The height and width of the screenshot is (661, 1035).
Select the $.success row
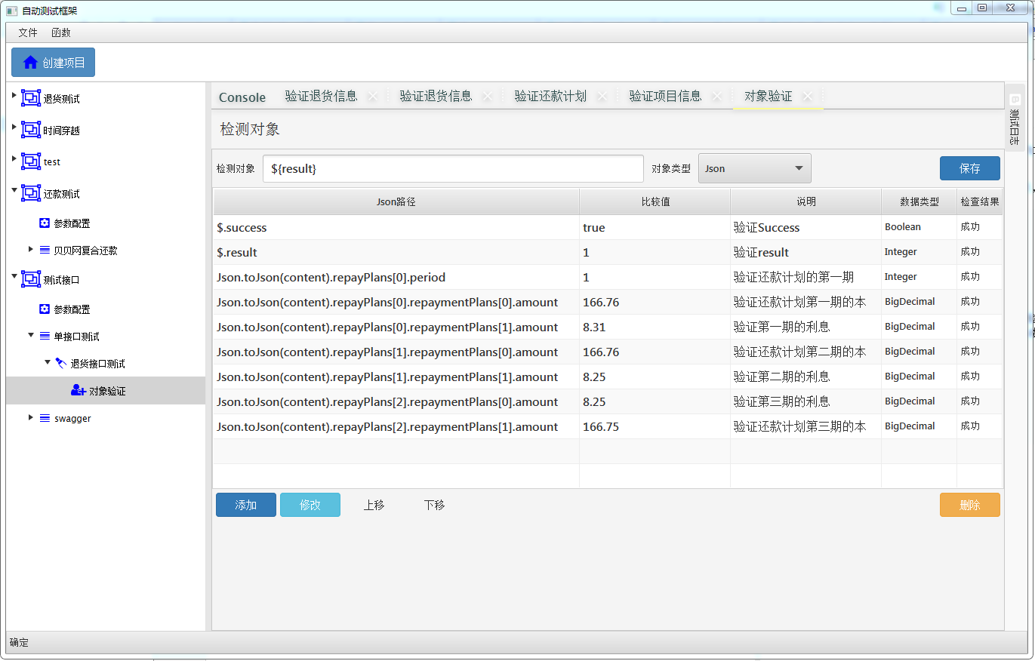pos(608,227)
